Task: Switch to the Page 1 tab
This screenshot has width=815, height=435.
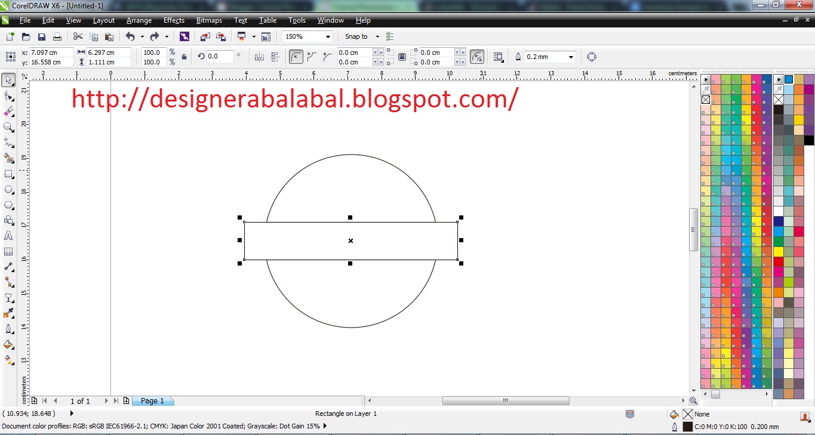Action: click(x=152, y=401)
